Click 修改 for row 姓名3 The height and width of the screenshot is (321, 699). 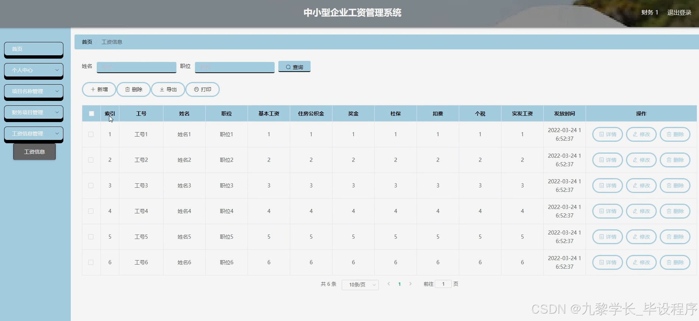(641, 186)
